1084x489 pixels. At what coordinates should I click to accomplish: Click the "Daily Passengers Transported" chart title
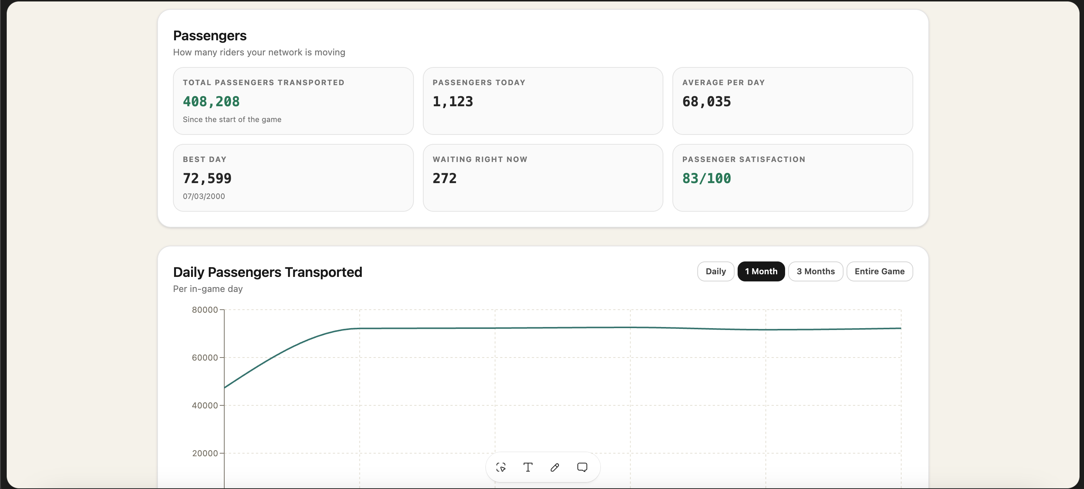(x=267, y=272)
